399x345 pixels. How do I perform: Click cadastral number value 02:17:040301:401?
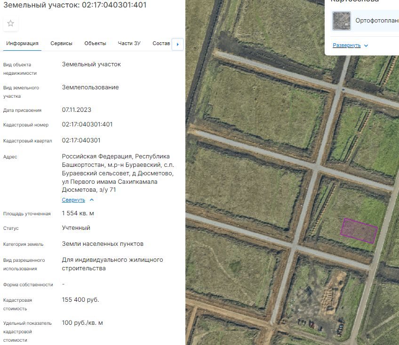coord(87,124)
